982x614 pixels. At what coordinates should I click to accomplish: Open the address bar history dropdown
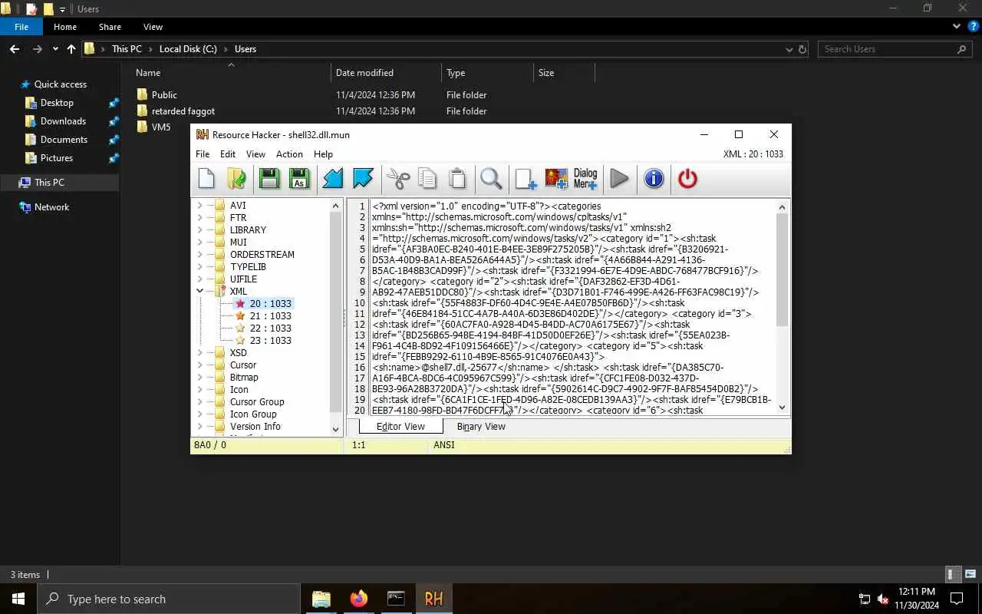[x=789, y=49]
